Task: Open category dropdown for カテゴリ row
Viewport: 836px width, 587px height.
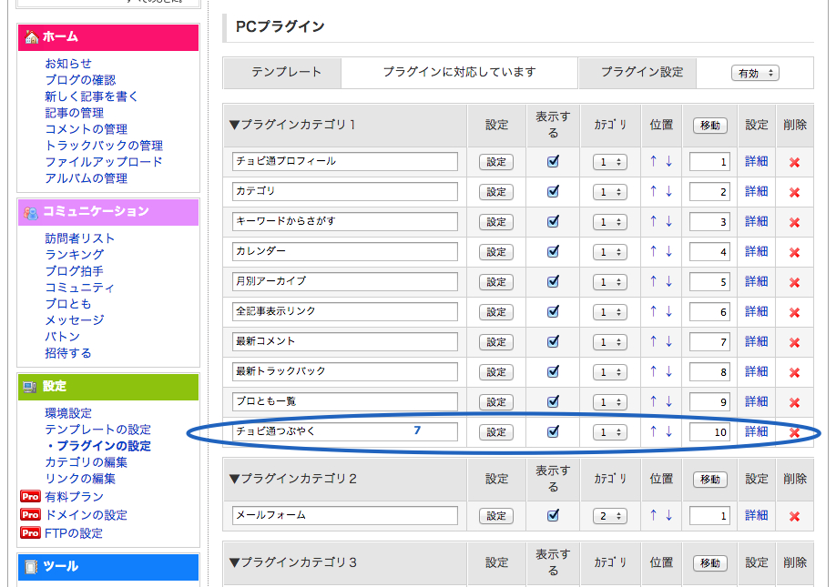Action: pos(610,192)
